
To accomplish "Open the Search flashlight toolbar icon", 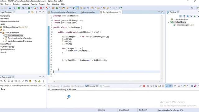I will [x=67, y=8].
